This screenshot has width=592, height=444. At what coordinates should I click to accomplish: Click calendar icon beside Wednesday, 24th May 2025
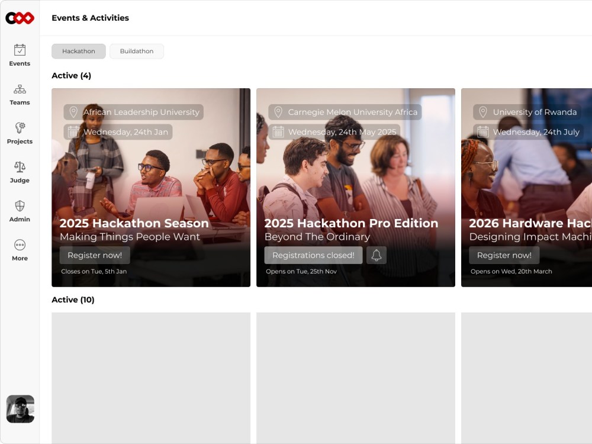click(x=278, y=132)
